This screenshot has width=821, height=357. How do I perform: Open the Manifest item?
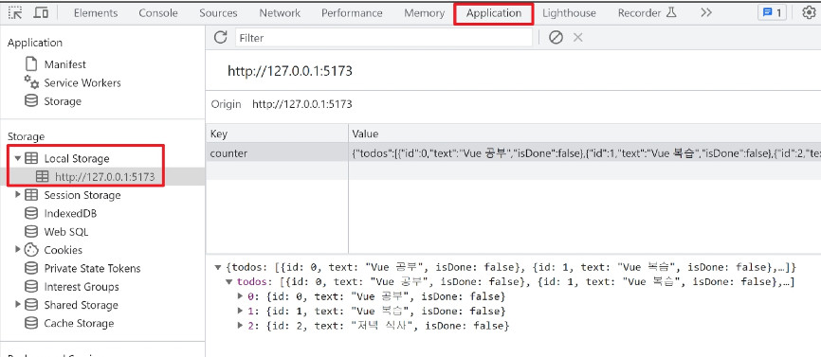coord(64,64)
